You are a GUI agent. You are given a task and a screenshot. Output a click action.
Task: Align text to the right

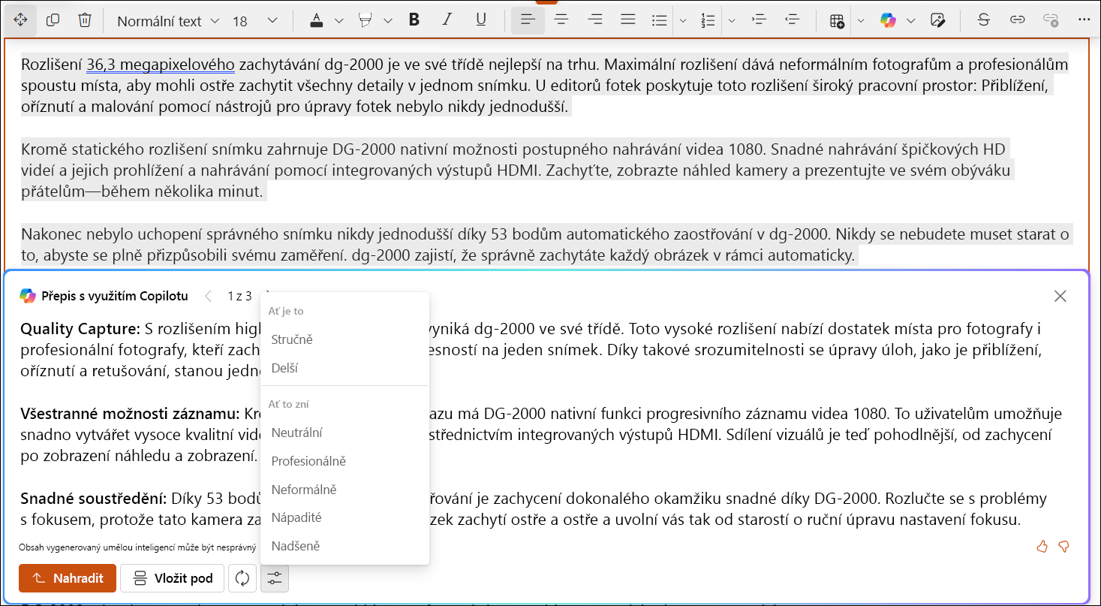tap(596, 20)
